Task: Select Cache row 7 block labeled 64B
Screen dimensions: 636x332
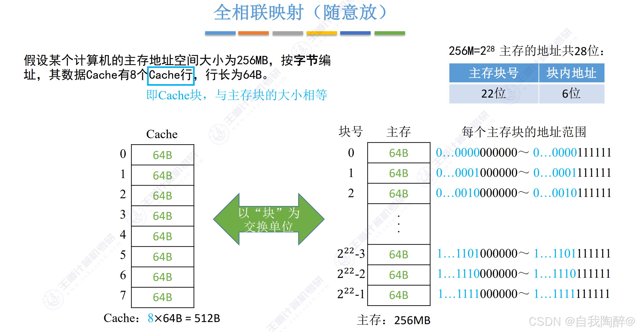Action: tap(162, 297)
